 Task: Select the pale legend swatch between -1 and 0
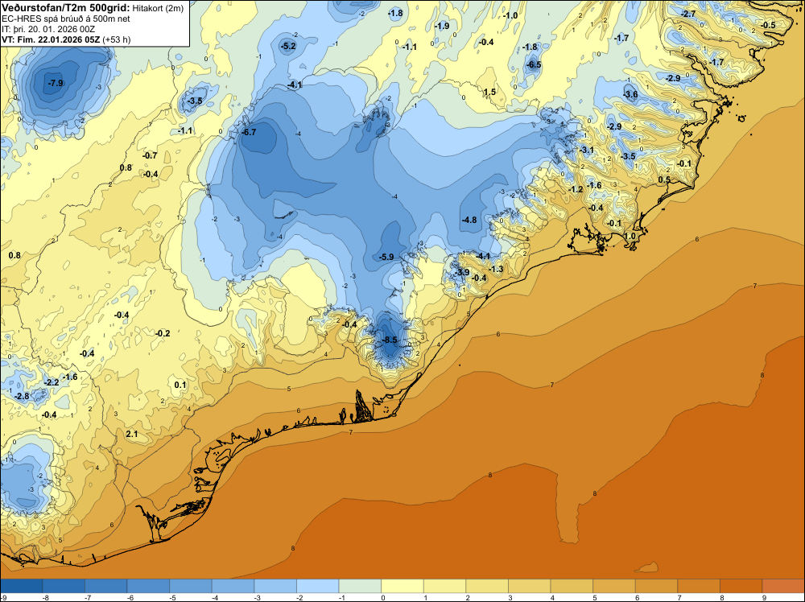(x=360, y=586)
